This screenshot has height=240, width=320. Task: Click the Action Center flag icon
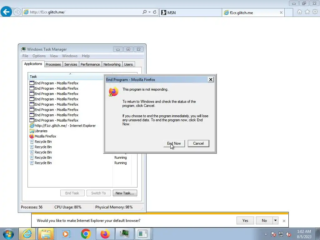(x=273, y=234)
